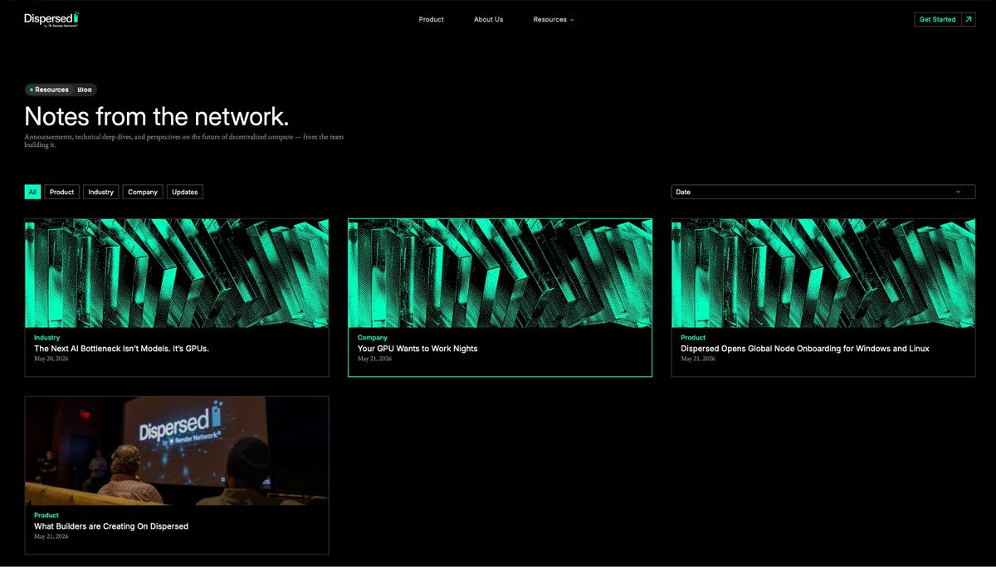
Task: Click Product tag on Node Onboarding card
Action: 693,338
